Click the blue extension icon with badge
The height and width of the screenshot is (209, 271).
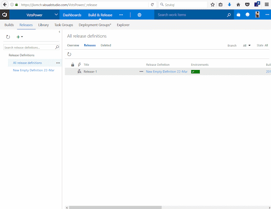click(x=257, y=4)
